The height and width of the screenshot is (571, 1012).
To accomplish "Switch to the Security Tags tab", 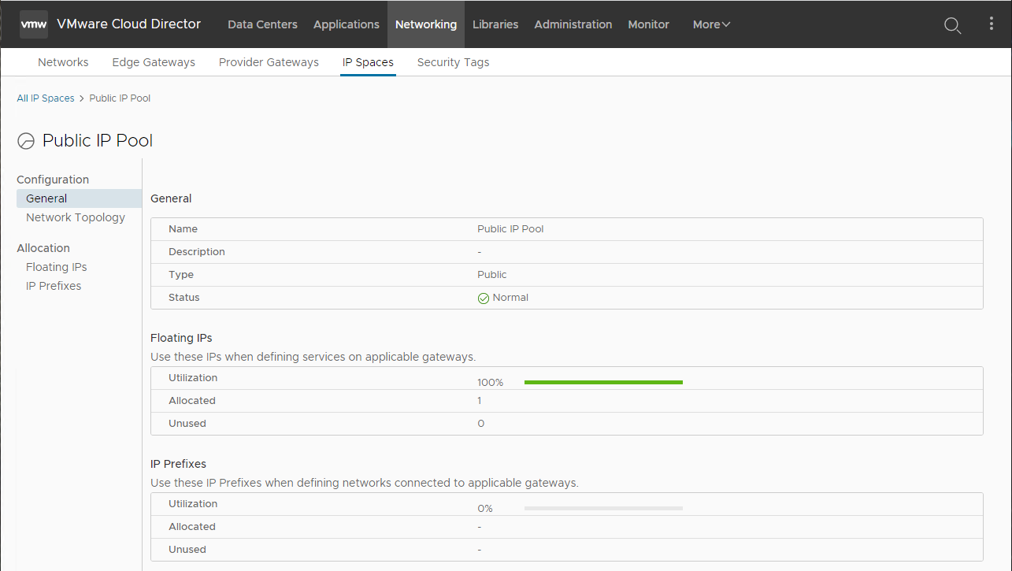I will tap(453, 62).
